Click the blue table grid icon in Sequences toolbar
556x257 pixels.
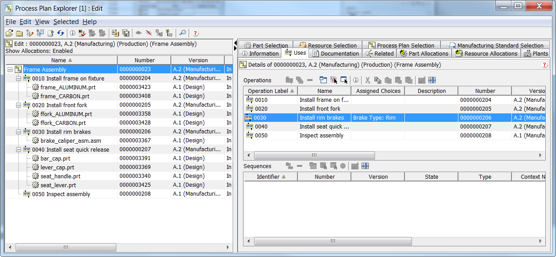[x=365, y=166]
